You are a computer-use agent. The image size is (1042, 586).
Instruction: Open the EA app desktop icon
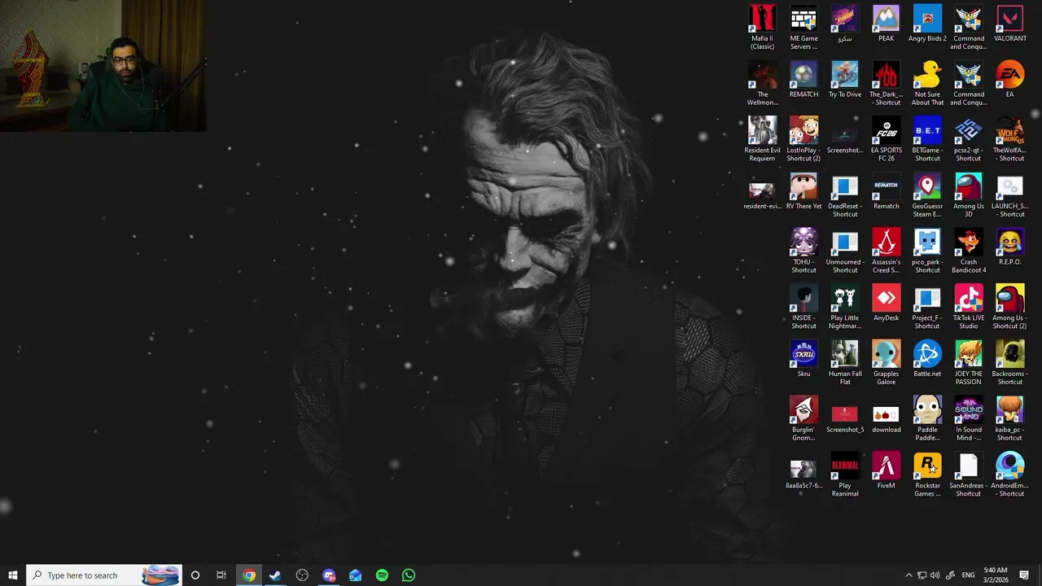point(1009,79)
